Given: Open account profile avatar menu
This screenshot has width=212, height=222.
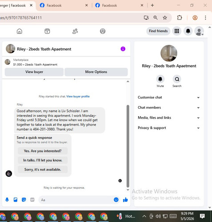Looking at the screenshot, I should [199, 31].
